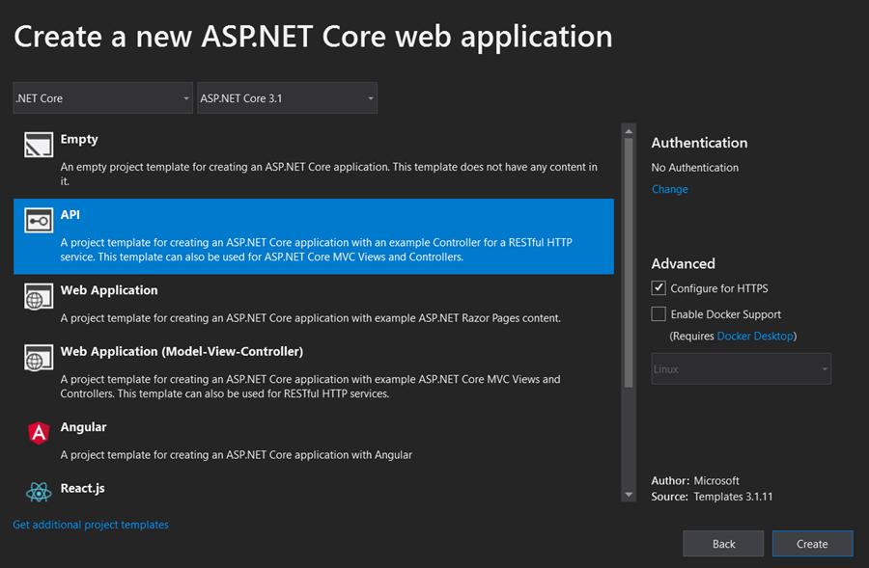The width and height of the screenshot is (869, 568).
Task: Click the red Angular logo icon
Action: tap(39, 434)
